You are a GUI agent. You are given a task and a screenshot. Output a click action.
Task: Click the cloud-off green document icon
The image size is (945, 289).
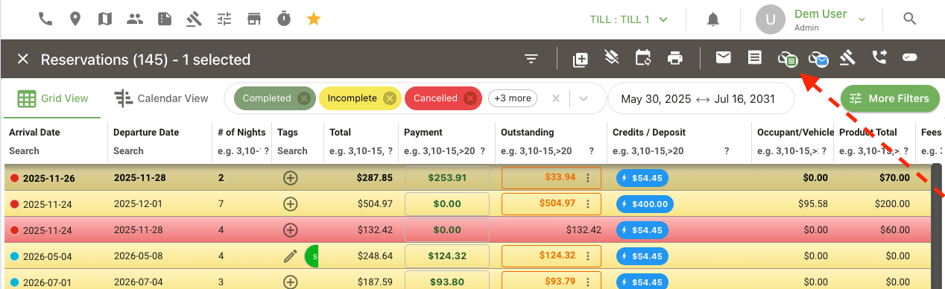pos(787,58)
